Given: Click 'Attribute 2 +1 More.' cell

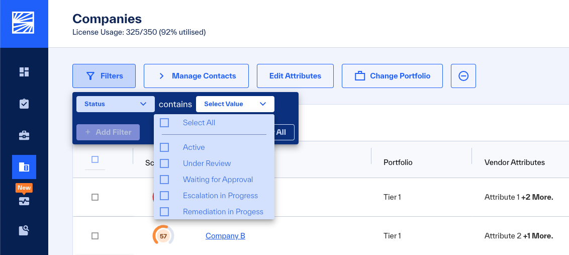Looking at the screenshot, I should 519,236.
